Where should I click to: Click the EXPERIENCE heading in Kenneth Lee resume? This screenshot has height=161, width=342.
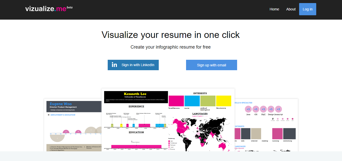coord(136,107)
